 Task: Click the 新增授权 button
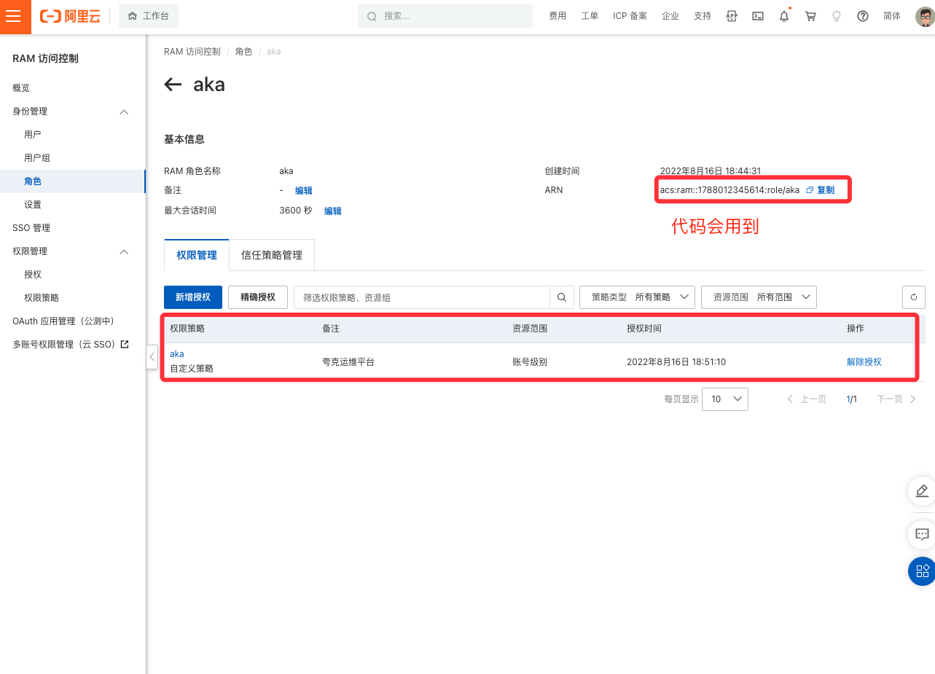193,297
